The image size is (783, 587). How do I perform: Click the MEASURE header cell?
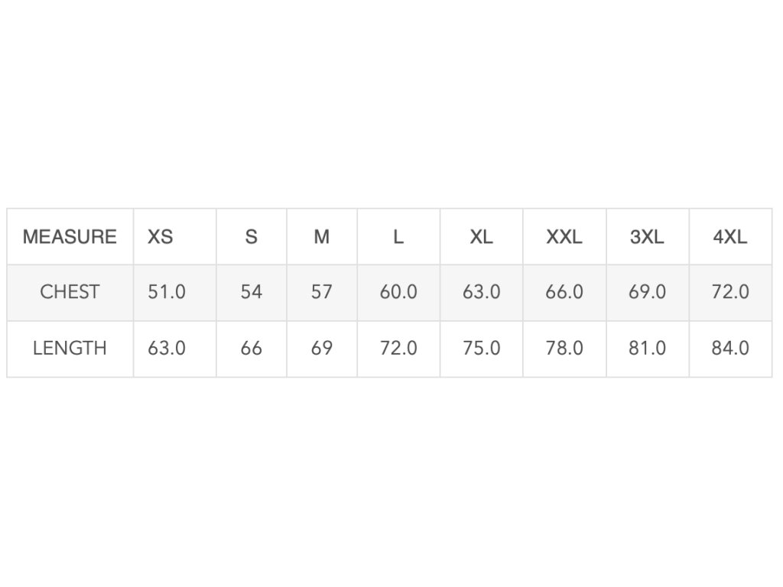point(70,237)
